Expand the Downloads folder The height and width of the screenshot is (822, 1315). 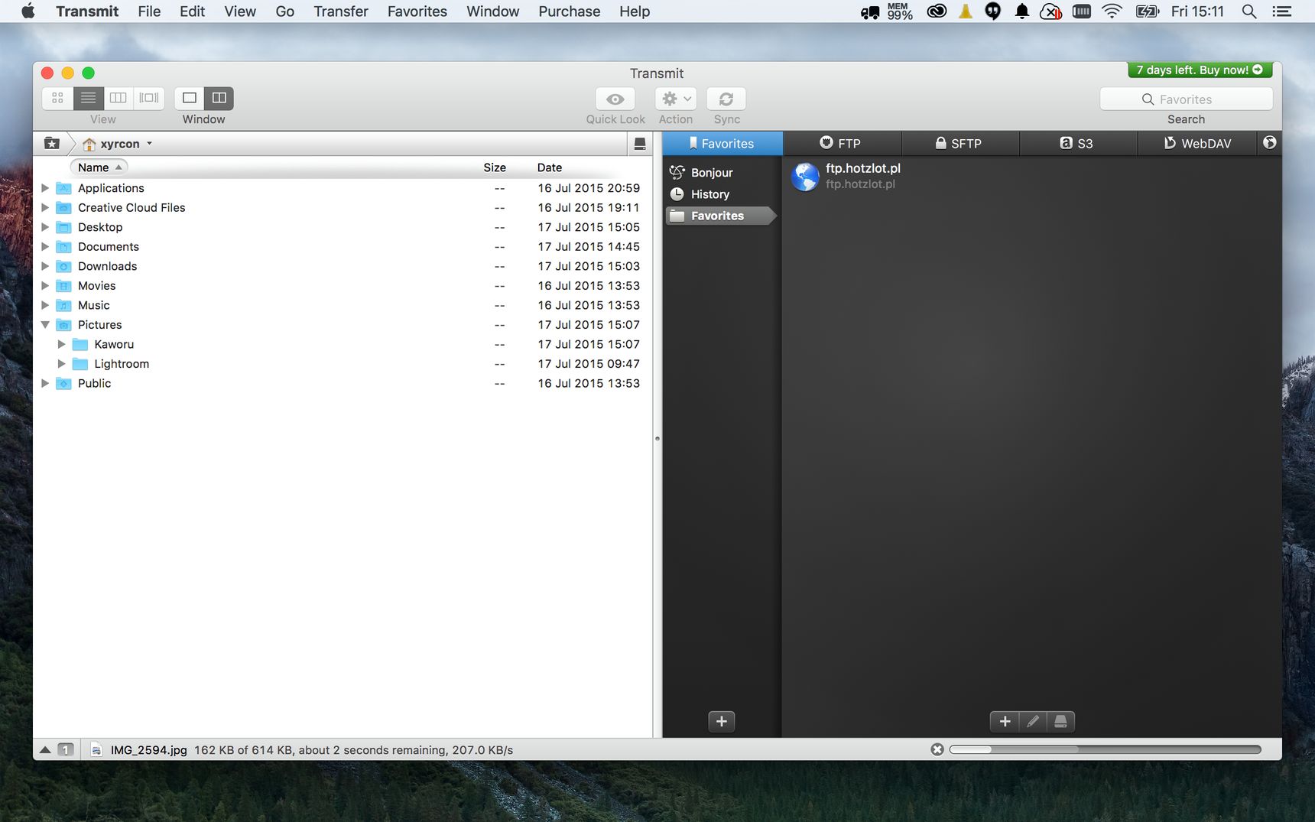pos(45,266)
